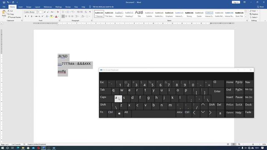The height and width of the screenshot is (150, 267).
Task: Click the Cut command
Action: pyautogui.click(x=10, y=11)
